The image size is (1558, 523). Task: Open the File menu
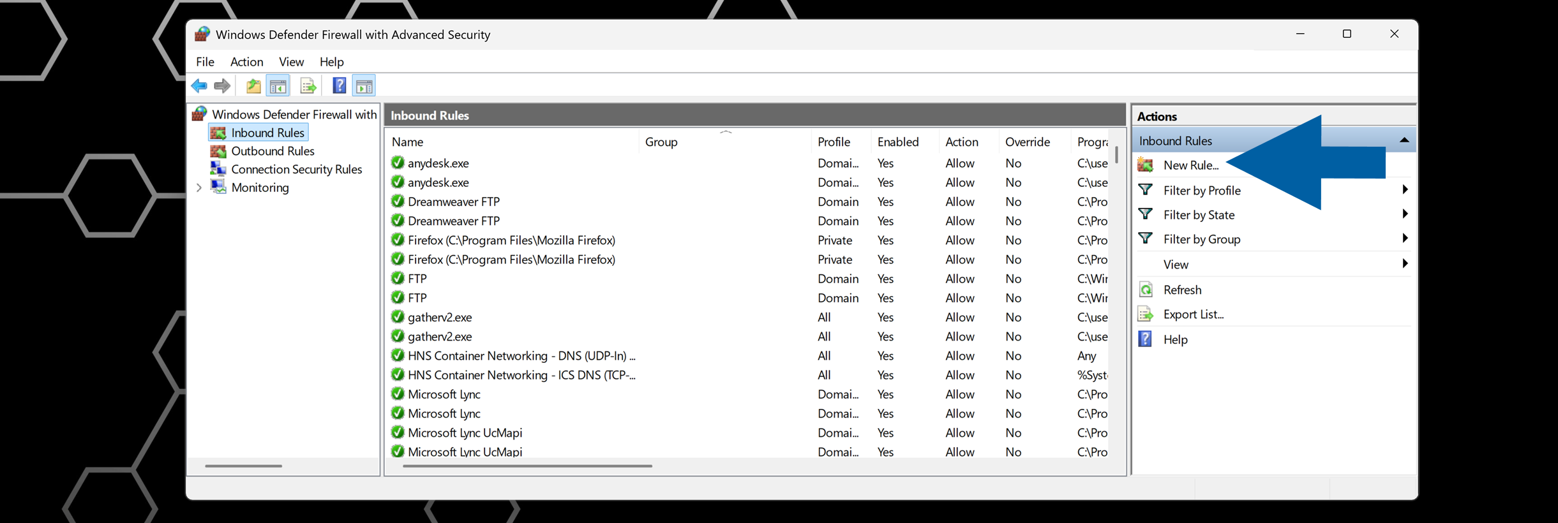pyautogui.click(x=205, y=62)
